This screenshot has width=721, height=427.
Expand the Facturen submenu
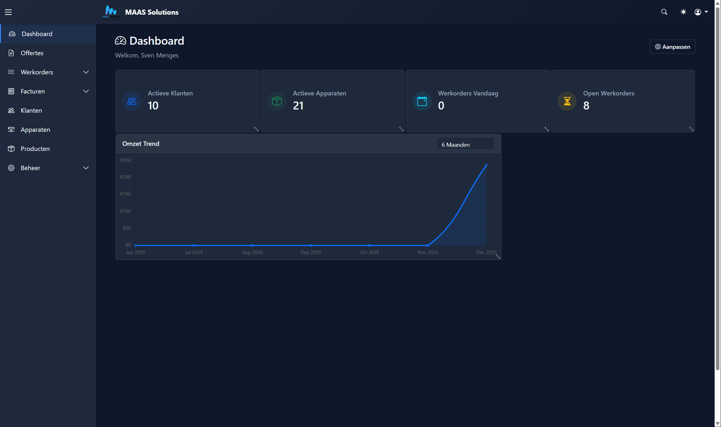click(86, 91)
